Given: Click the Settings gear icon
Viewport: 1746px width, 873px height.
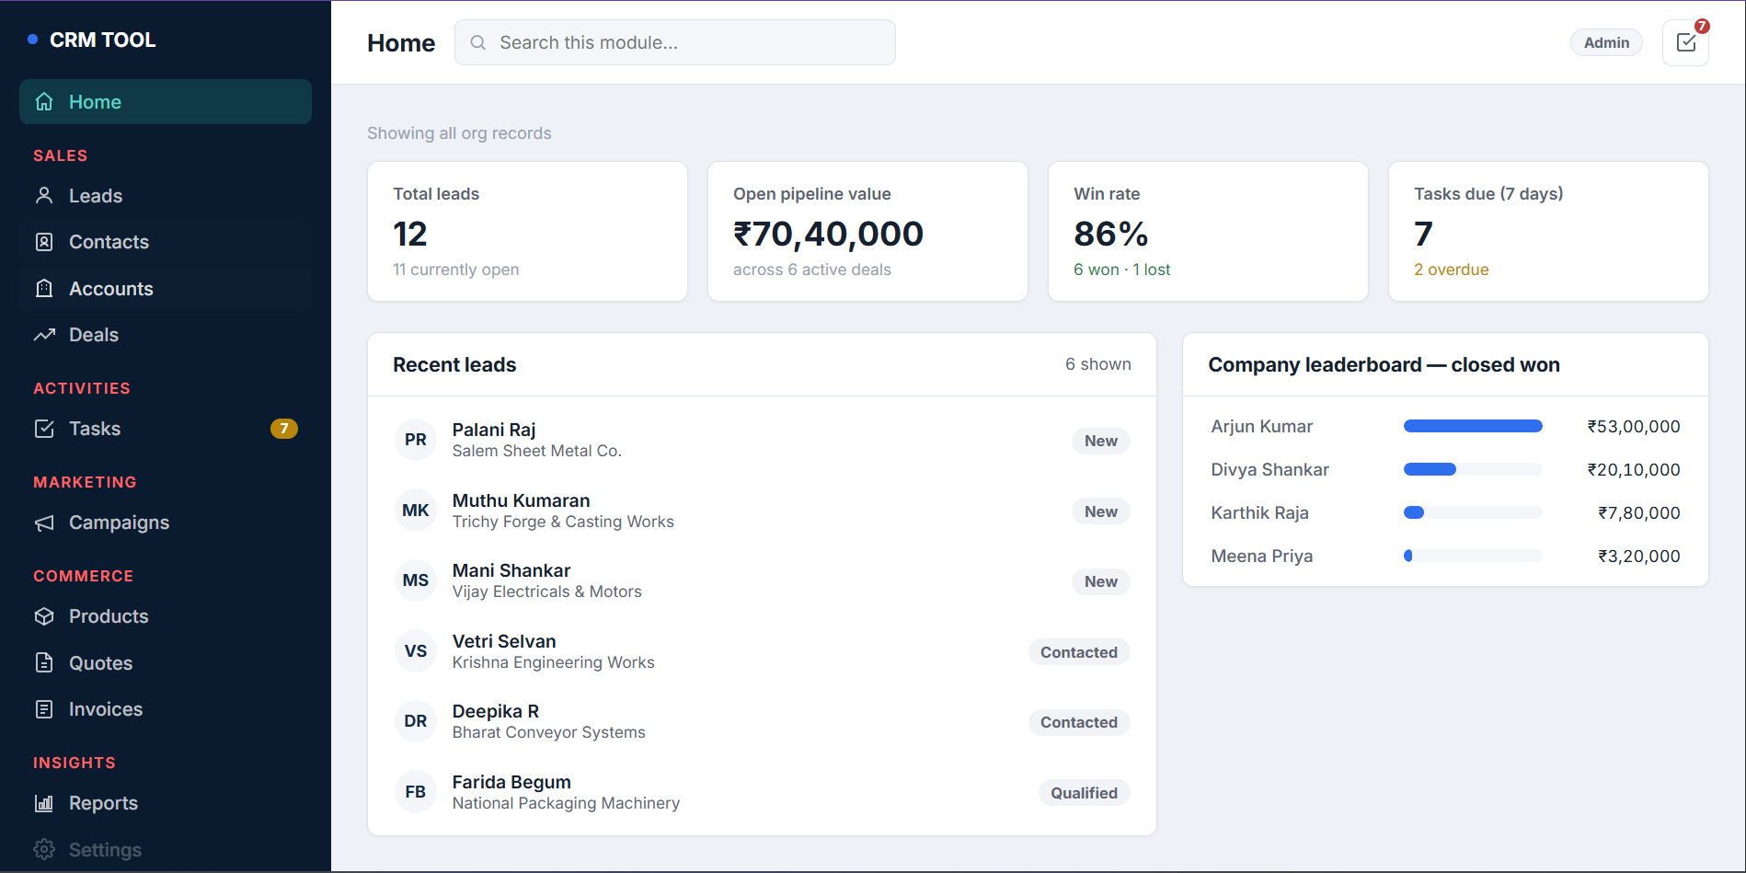Looking at the screenshot, I should 44,849.
